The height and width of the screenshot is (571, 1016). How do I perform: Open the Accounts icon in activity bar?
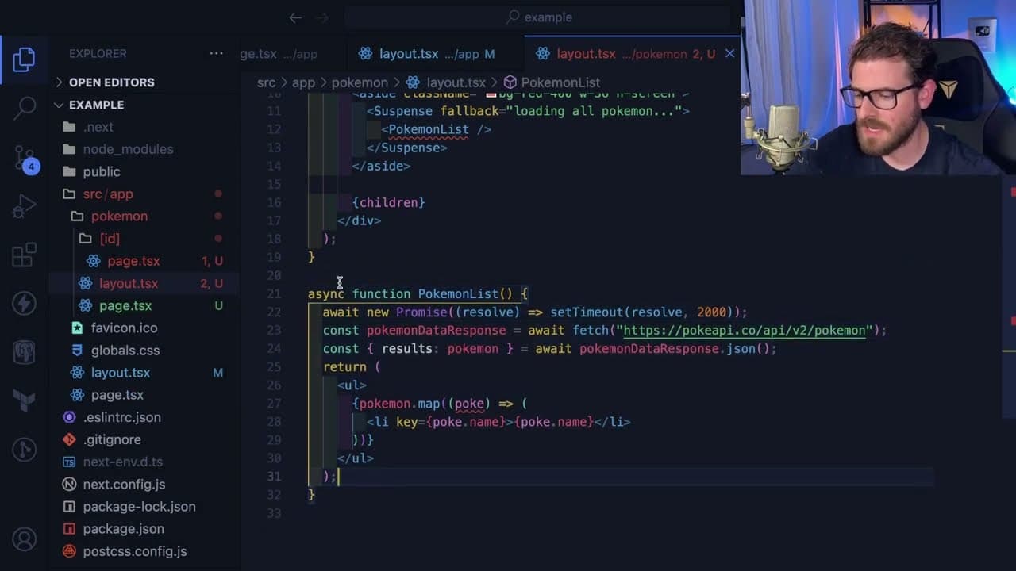pos(25,539)
